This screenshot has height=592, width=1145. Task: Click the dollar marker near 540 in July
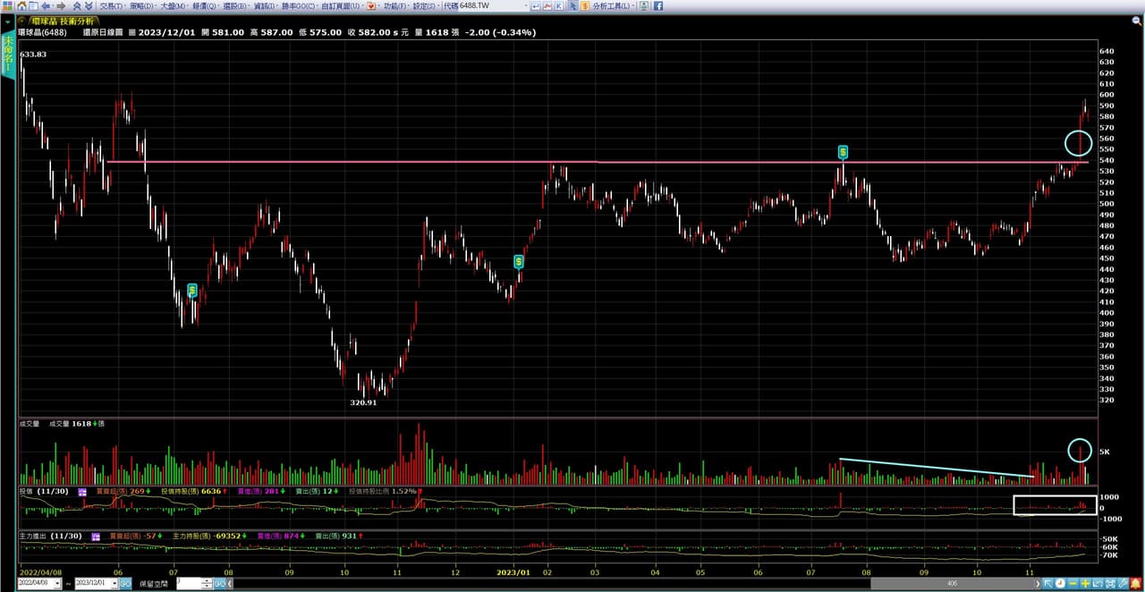pyautogui.click(x=843, y=152)
